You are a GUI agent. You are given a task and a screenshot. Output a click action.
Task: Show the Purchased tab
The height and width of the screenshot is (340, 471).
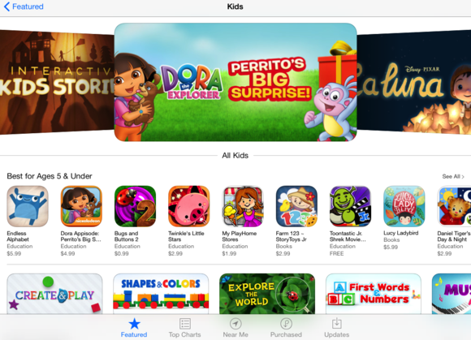[x=286, y=328]
